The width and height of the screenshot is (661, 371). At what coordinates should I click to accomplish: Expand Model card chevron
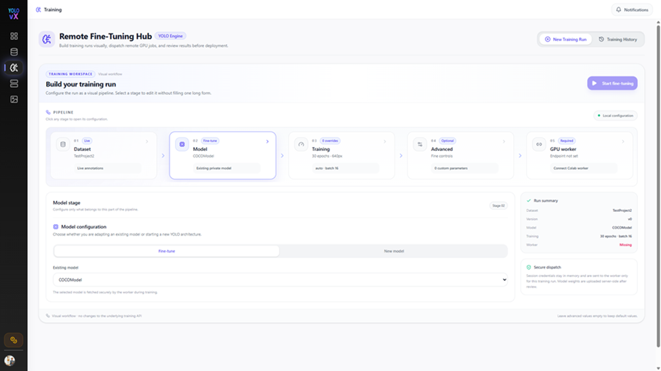click(267, 141)
